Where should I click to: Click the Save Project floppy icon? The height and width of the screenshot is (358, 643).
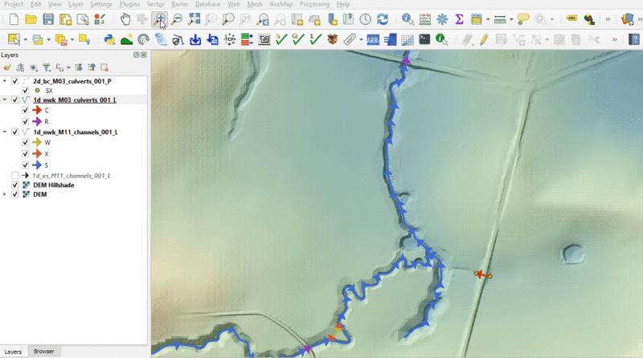click(48, 18)
